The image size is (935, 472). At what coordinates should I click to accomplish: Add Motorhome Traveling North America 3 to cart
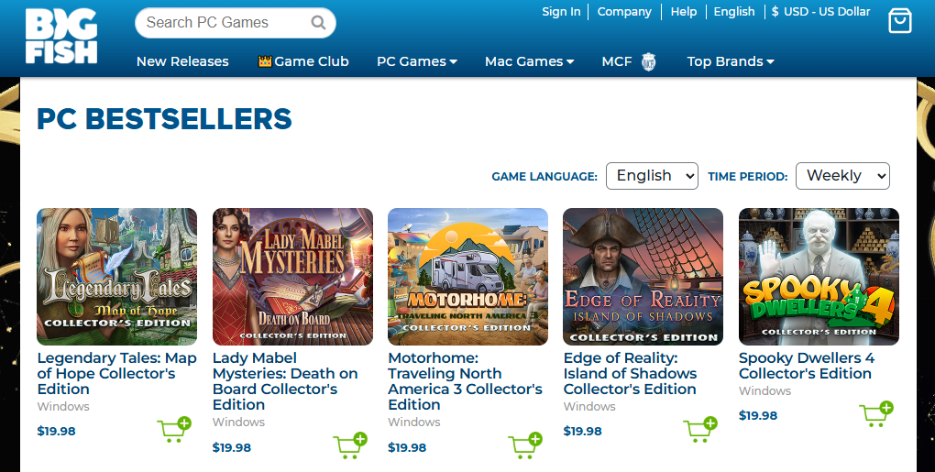(524, 445)
